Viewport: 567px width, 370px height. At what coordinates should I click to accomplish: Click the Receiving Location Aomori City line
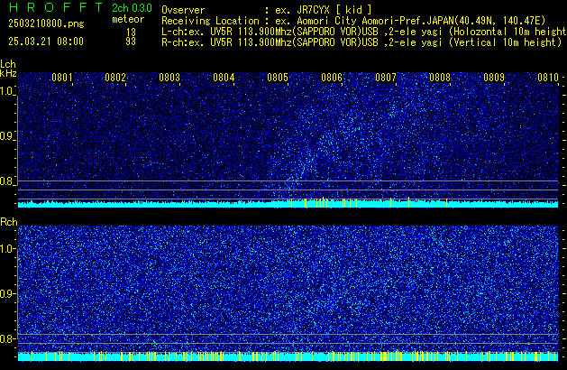click(x=353, y=21)
